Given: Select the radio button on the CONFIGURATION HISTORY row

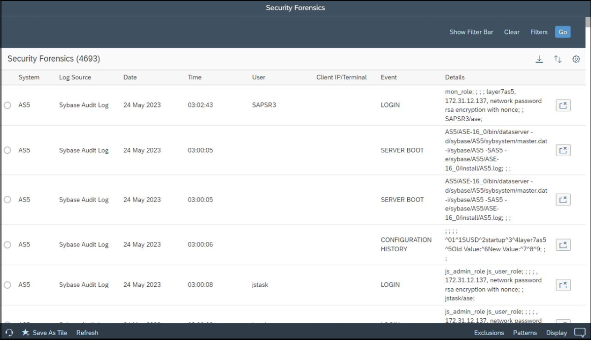Looking at the screenshot, I should [x=6, y=244].
